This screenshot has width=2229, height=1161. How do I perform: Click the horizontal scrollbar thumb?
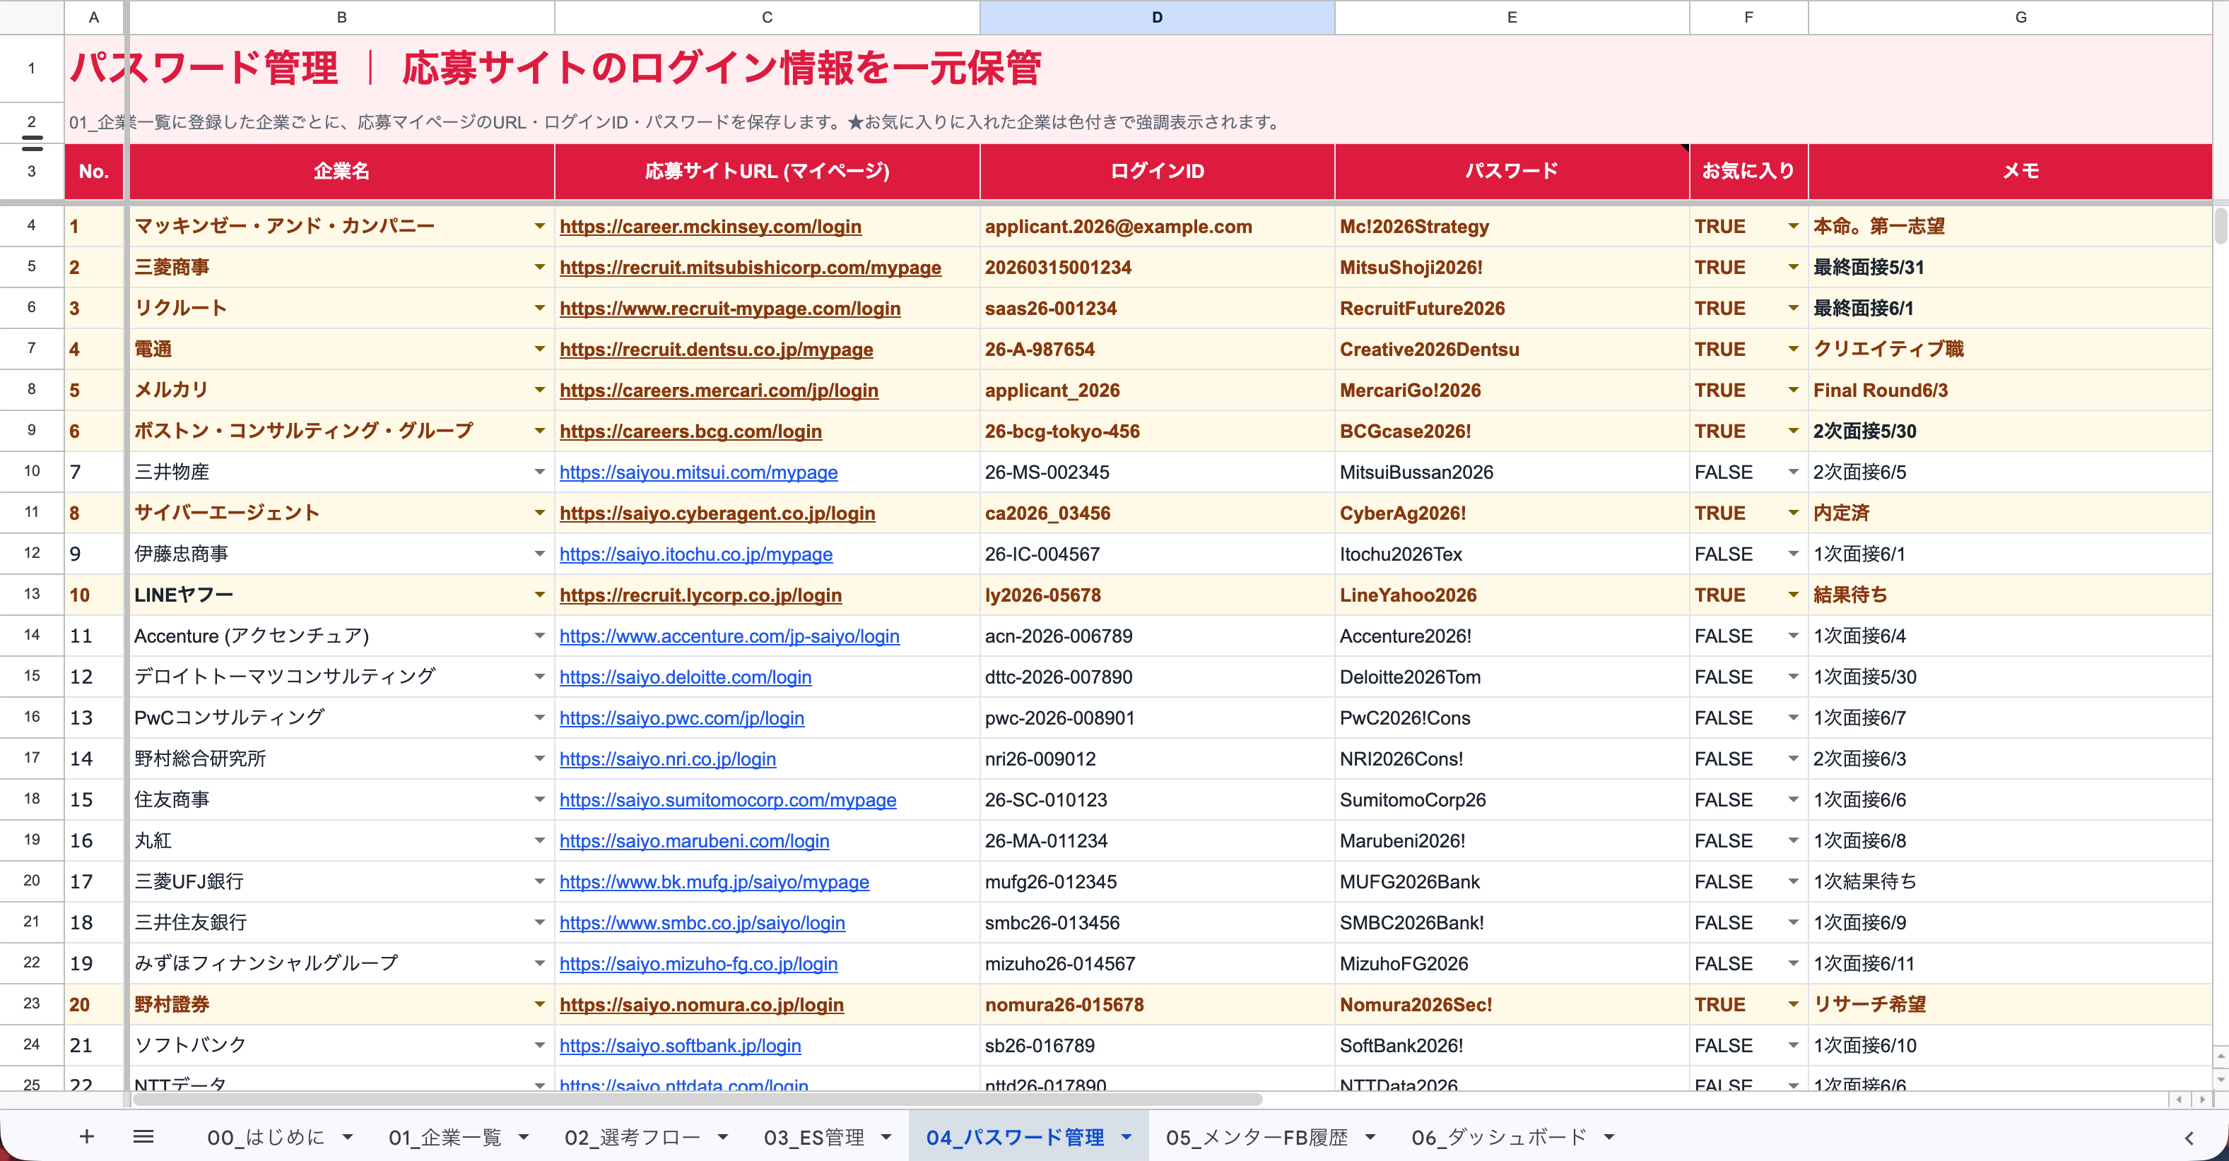[x=697, y=1100]
